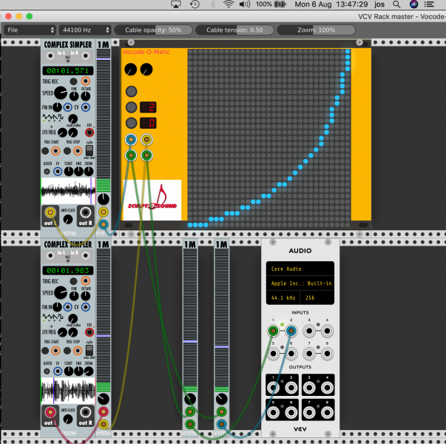Click the blue Vocode-O-Matic input jack

pos(131,139)
